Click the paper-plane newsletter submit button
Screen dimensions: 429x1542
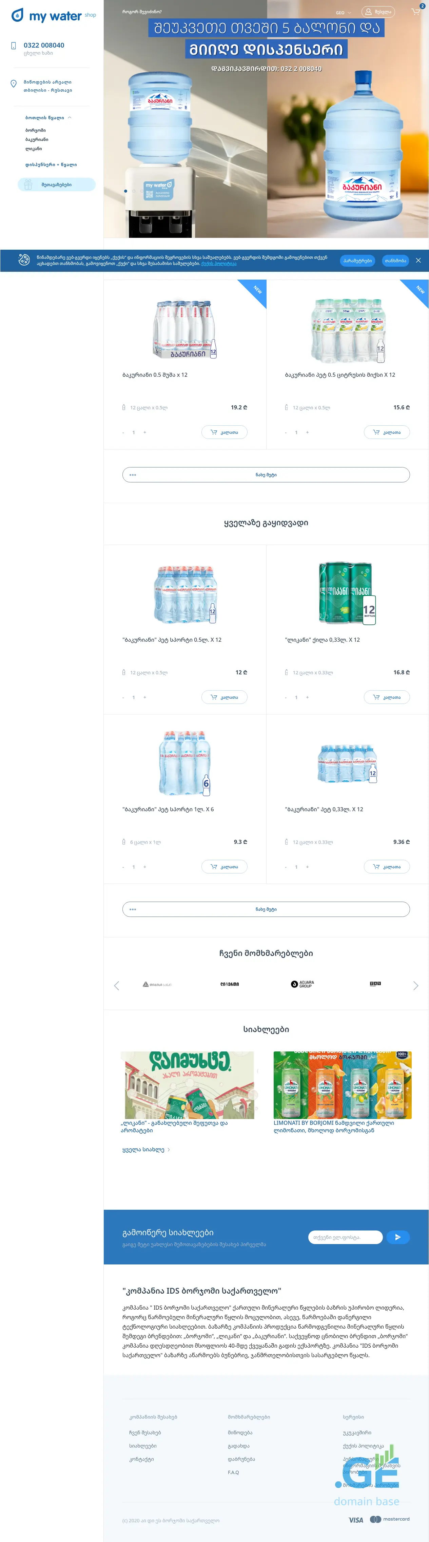[397, 1237]
